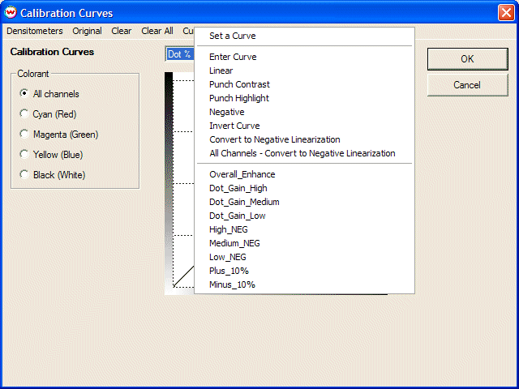
Task: Select the Yellow (Blue) radio button
Action: pos(24,155)
